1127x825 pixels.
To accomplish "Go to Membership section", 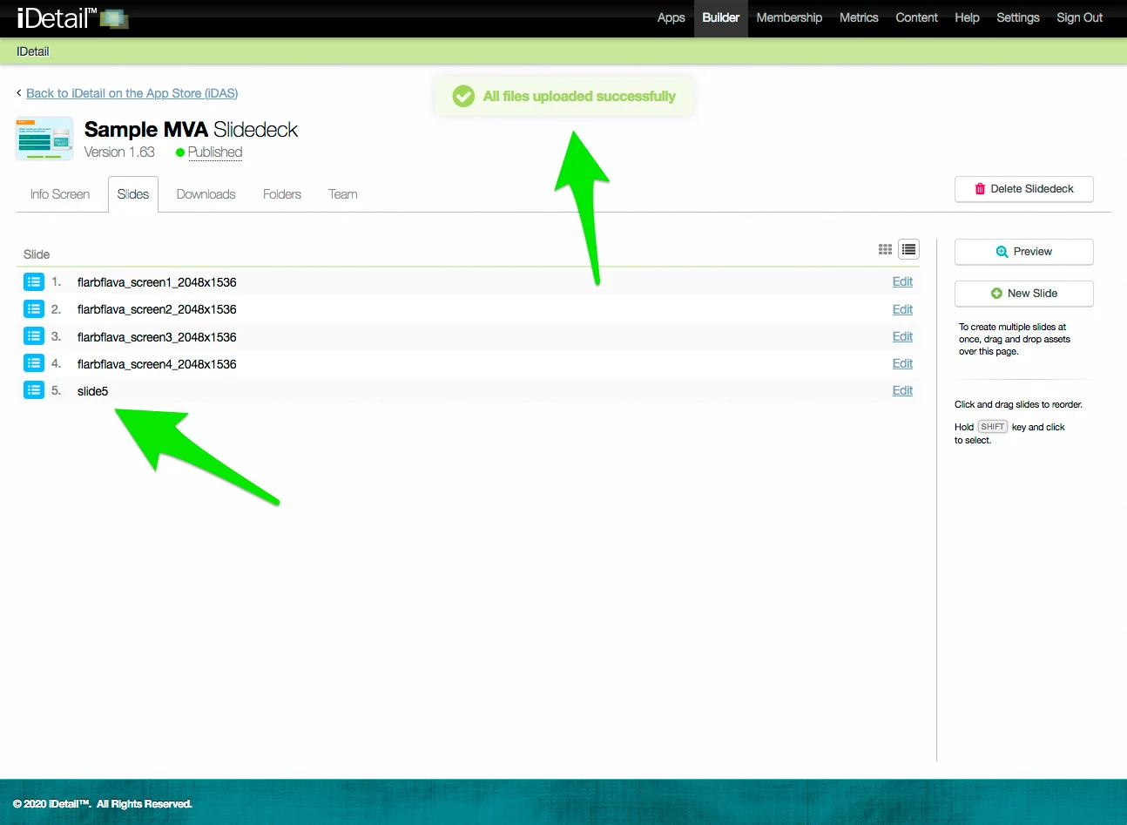I will [789, 17].
